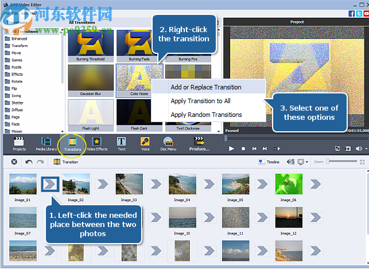
Task: Select the Effects transitions folder
Action: tap(17, 75)
